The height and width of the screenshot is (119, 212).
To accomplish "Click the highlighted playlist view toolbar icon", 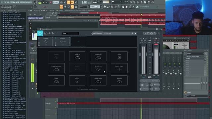I will click(61, 7).
